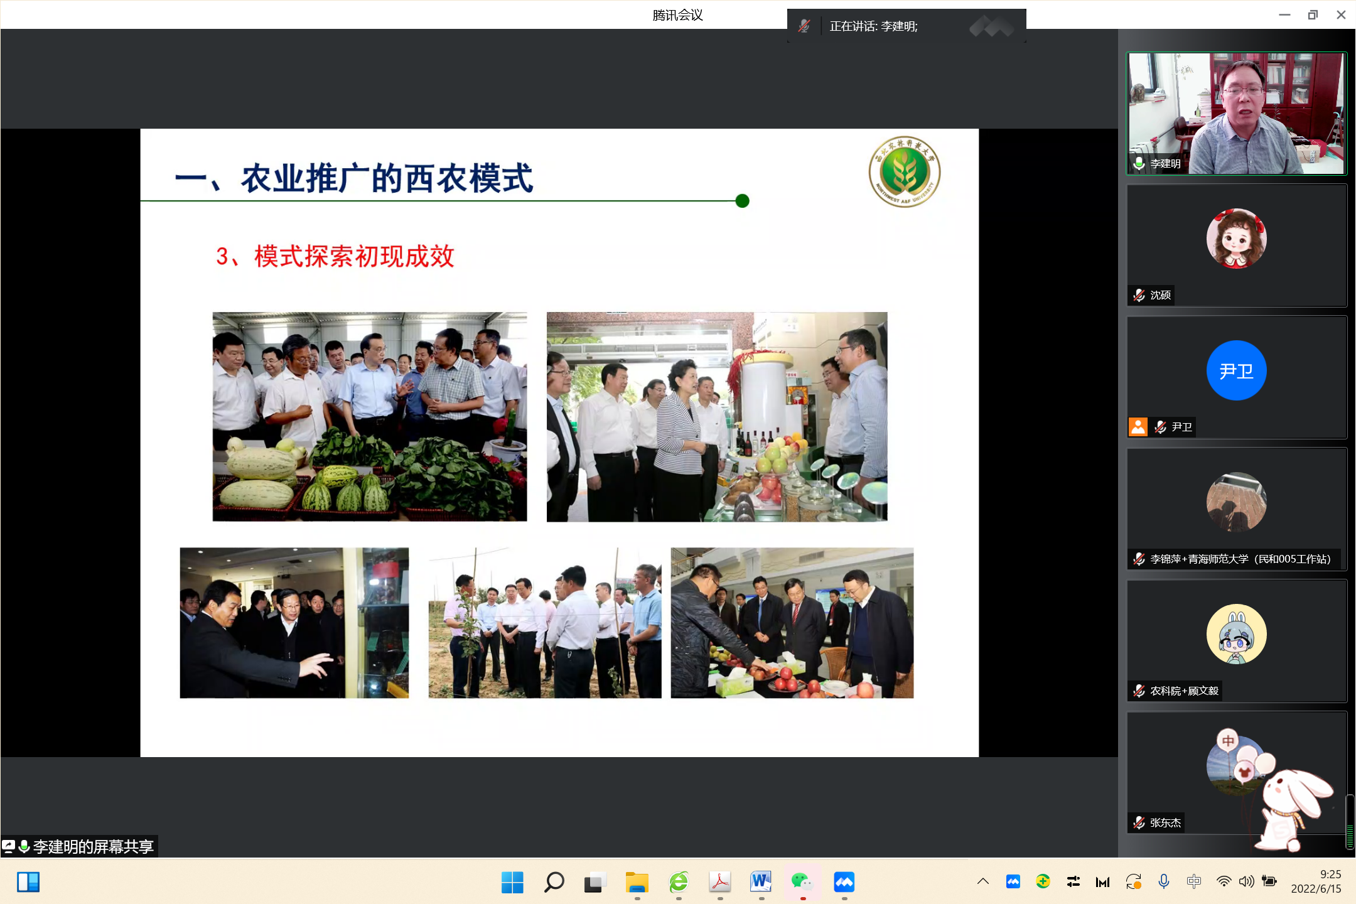Open File Explorer from taskbar

tap(637, 882)
